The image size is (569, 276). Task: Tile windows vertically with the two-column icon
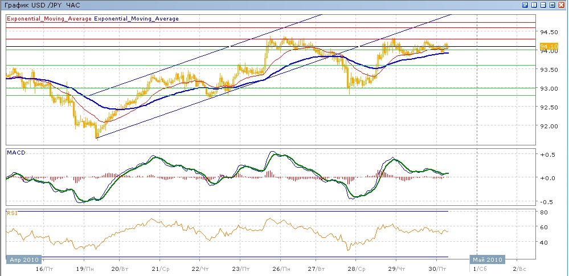tap(534, 5)
